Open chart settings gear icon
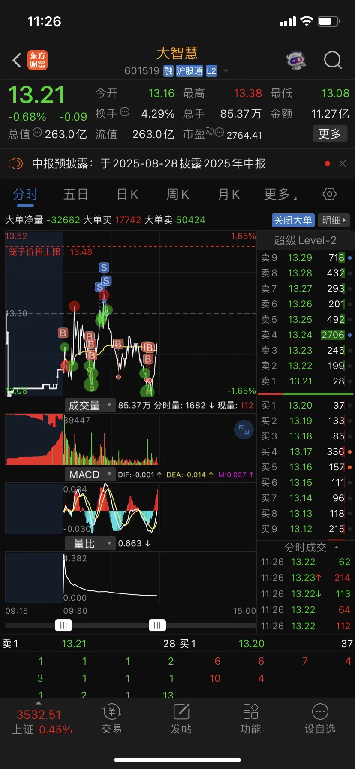The width and height of the screenshot is (355, 769). (x=329, y=194)
